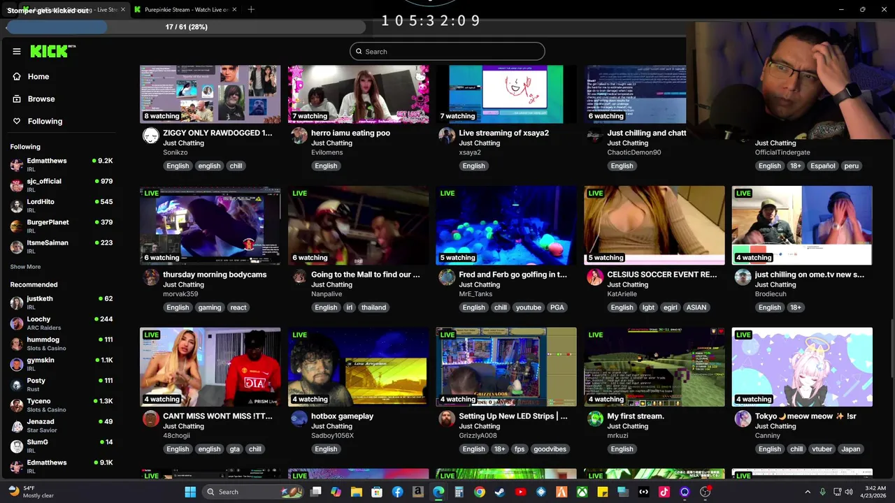Click Evilomens channel avatar
This screenshot has width=895, height=503.
tap(299, 136)
